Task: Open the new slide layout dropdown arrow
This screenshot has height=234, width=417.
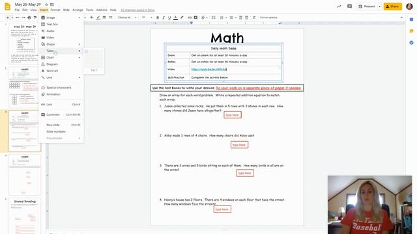Action: pos(12,18)
